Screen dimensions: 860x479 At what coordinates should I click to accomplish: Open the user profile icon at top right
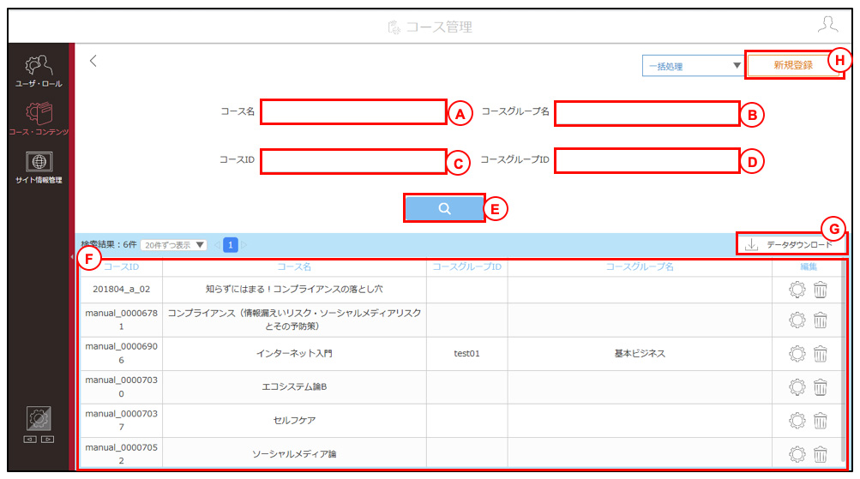(827, 25)
